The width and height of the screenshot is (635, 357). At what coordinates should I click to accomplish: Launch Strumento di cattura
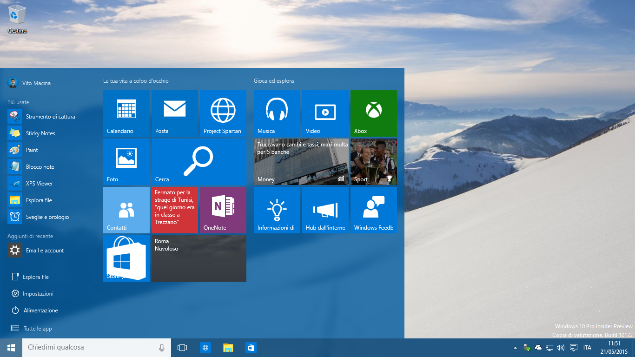coord(50,117)
